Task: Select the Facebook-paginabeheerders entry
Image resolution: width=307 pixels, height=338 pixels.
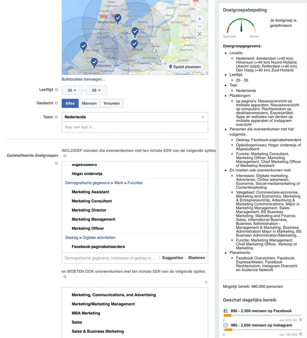Action: tap(98, 247)
